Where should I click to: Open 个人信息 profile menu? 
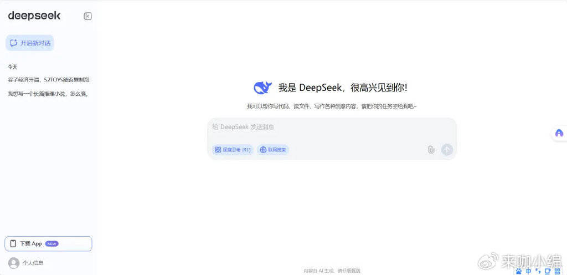click(33, 263)
